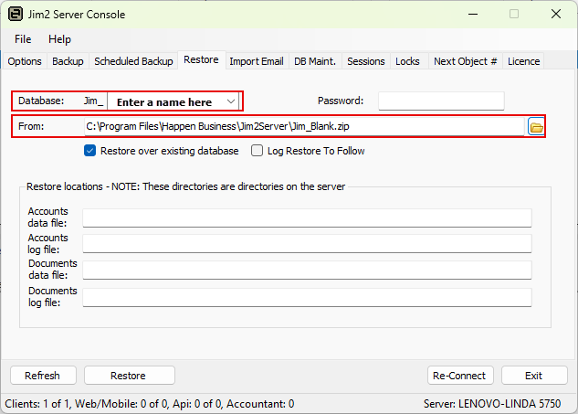Click the folder browse icon next to From
Screen dimensions: 578x414
coord(536,126)
